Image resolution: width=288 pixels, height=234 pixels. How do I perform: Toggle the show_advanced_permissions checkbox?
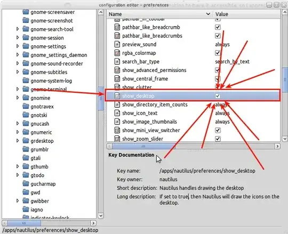pos(218,70)
